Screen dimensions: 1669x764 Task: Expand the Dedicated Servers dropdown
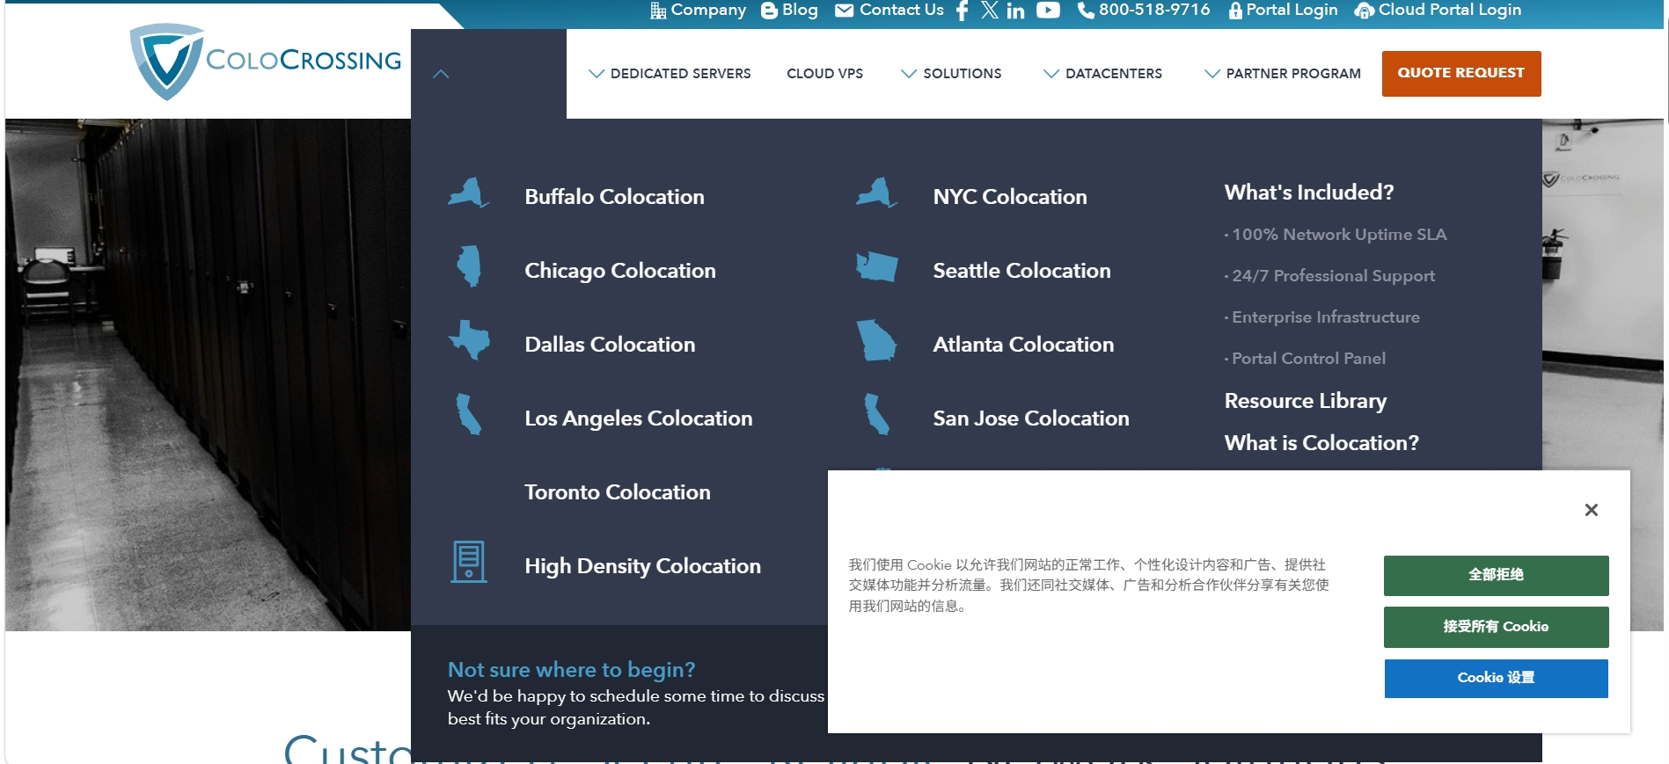tap(670, 74)
